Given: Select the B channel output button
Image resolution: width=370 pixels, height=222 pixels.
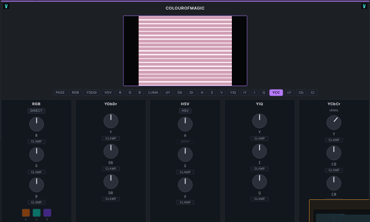Looking at the screenshot, I should pos(140,93).
